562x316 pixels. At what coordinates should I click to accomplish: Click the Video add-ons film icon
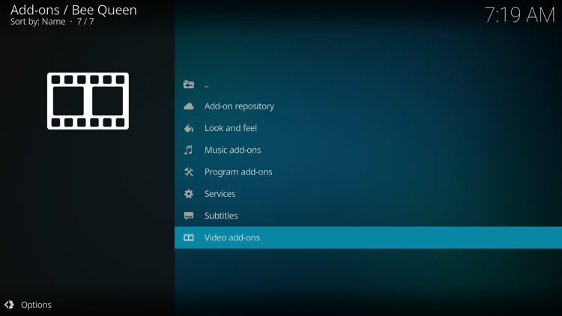189,237
